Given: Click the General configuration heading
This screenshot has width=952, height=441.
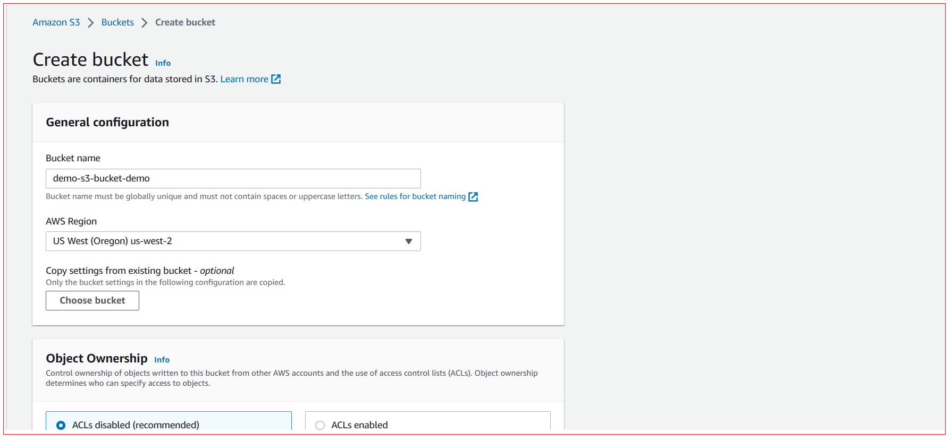Looking at the screenshot, I should [x=107, y=123].
